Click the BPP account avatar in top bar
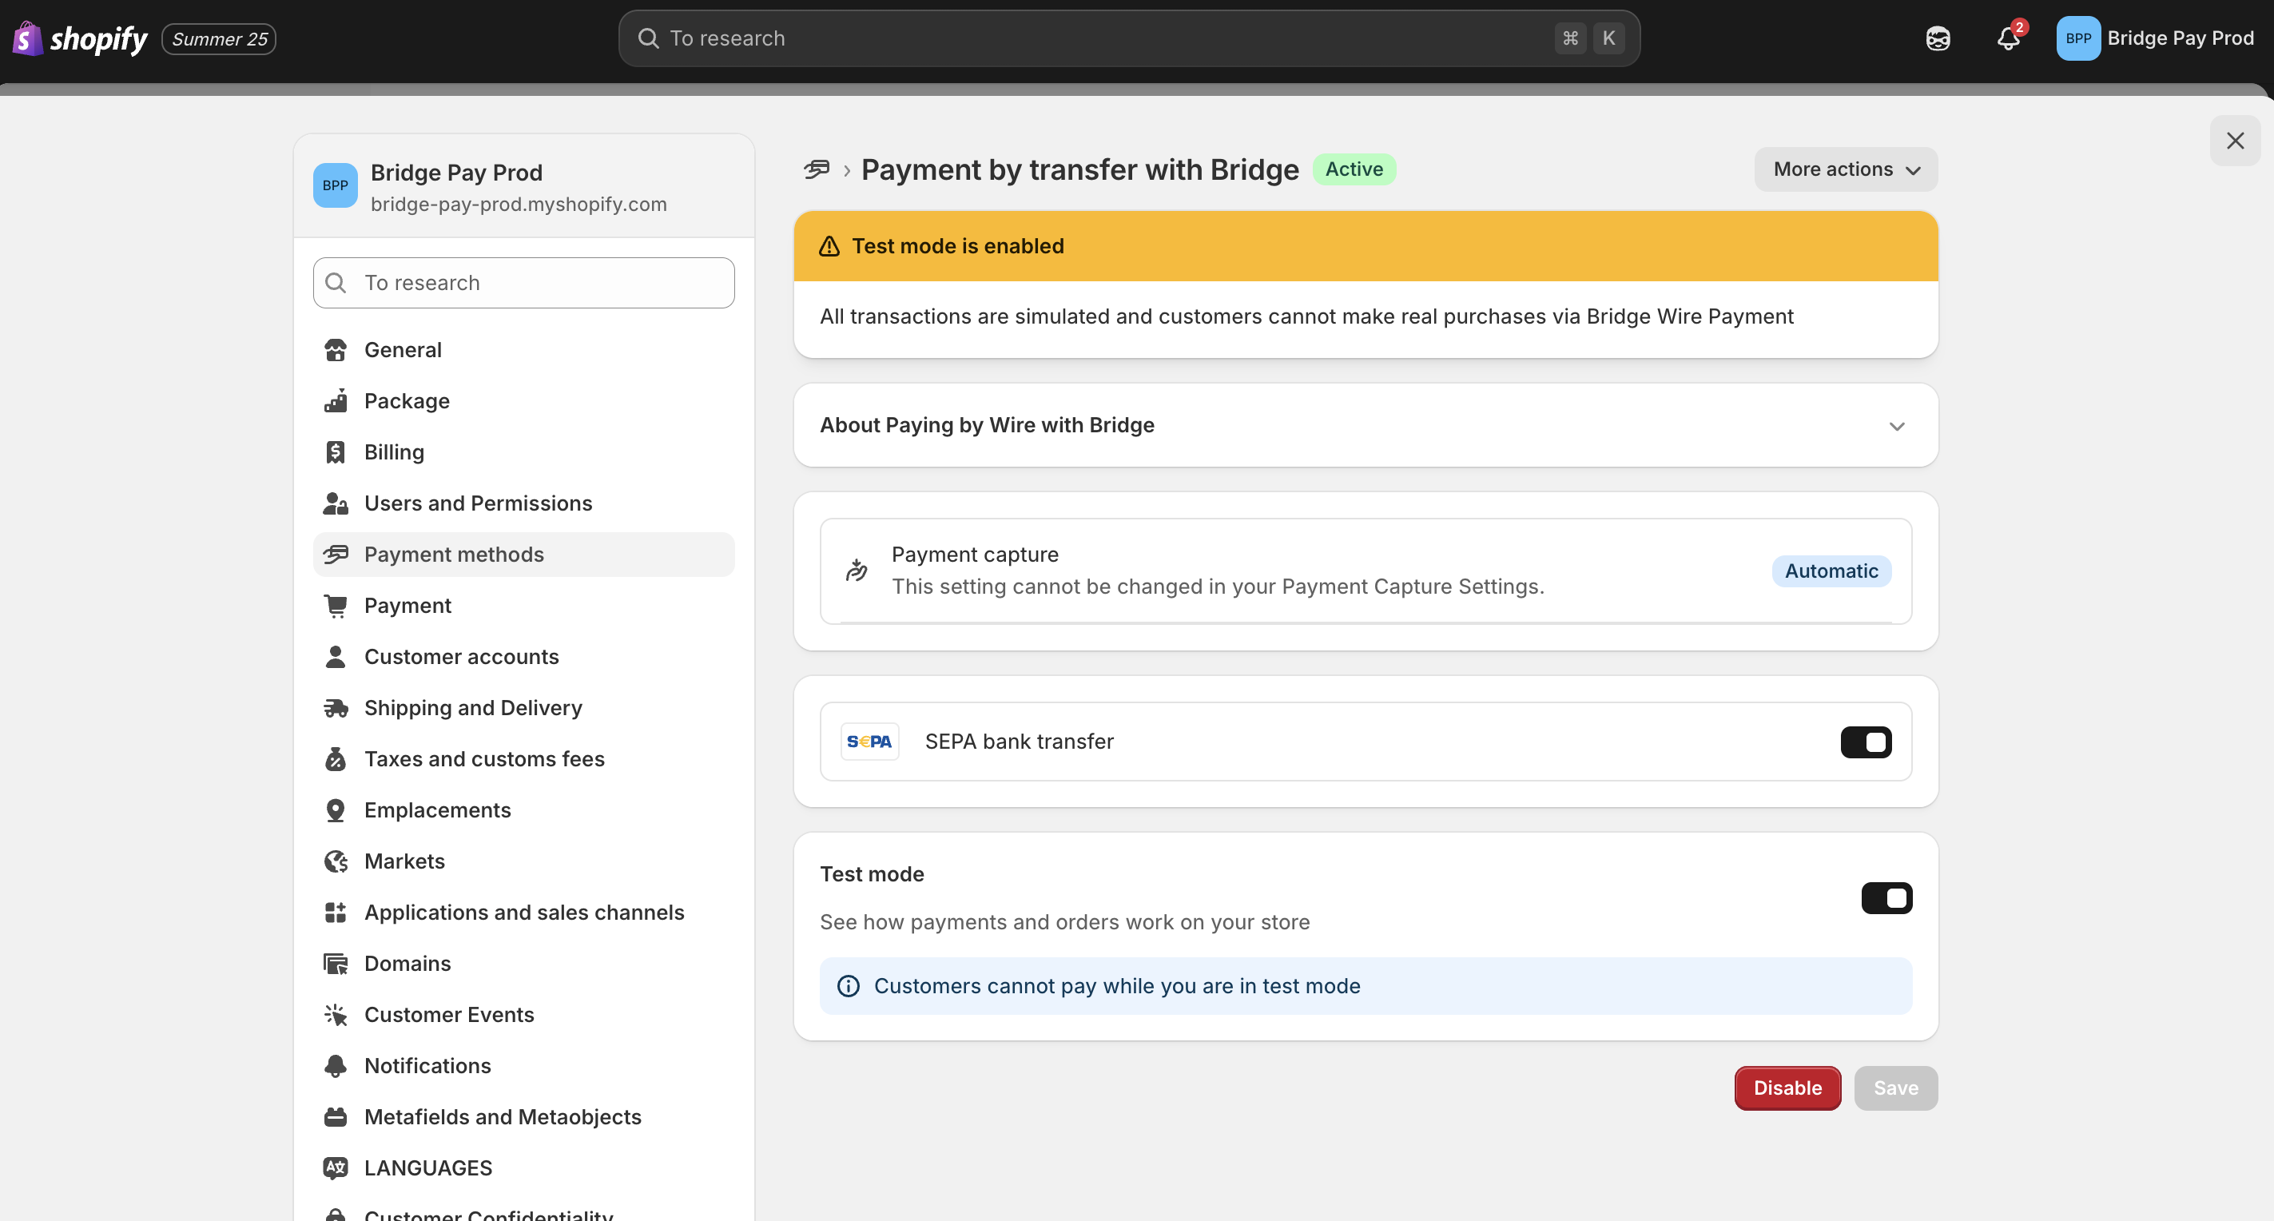Viewport: 2274px width, 1221px height. 2078,39
